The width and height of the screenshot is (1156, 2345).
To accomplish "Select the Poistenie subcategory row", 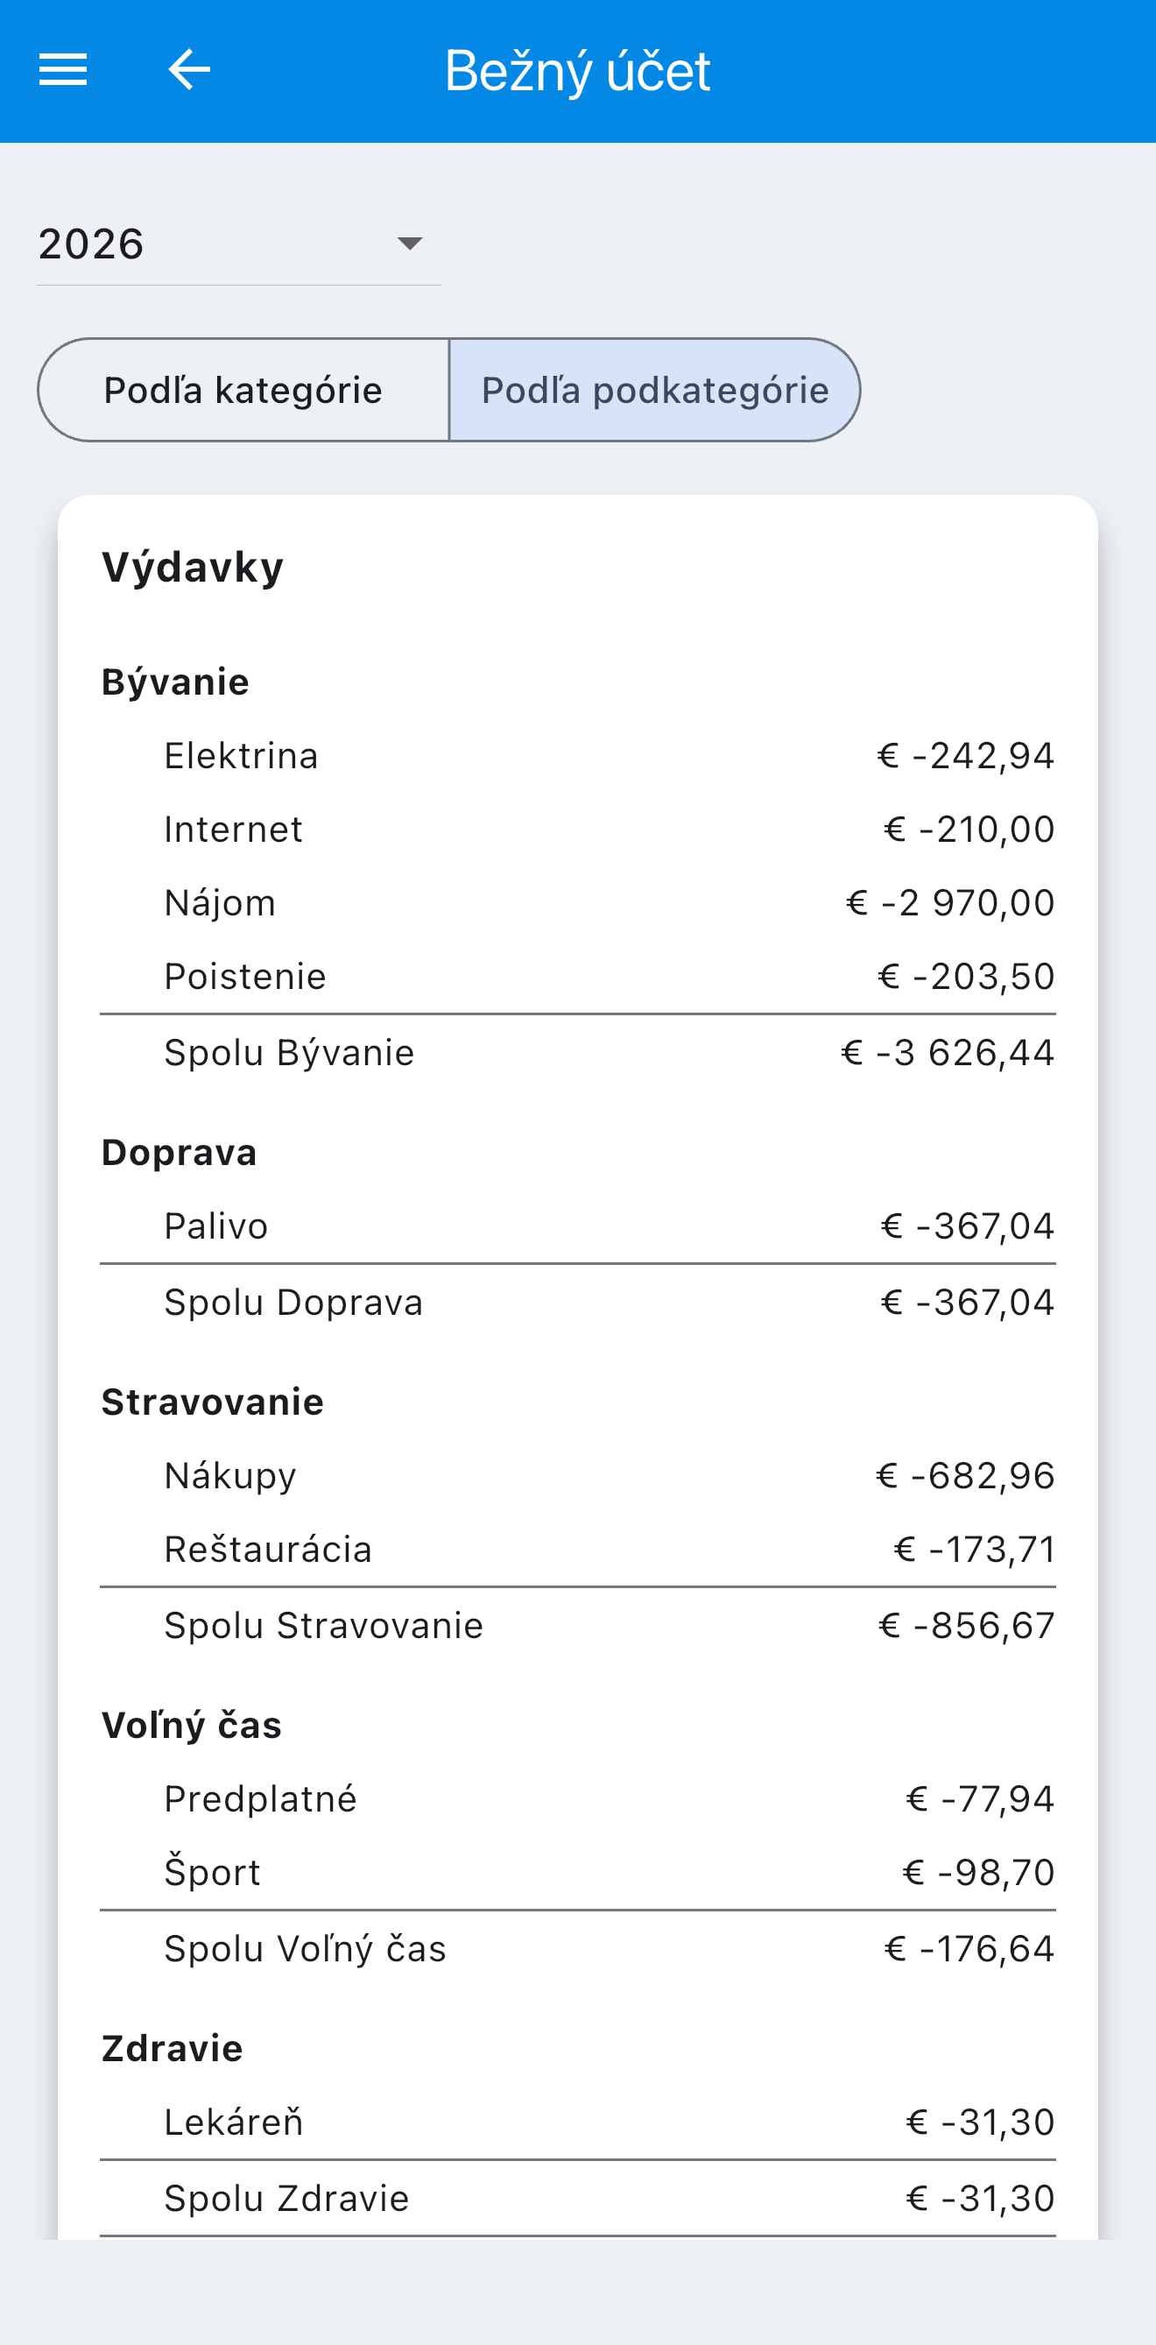I will pos(578,977).
